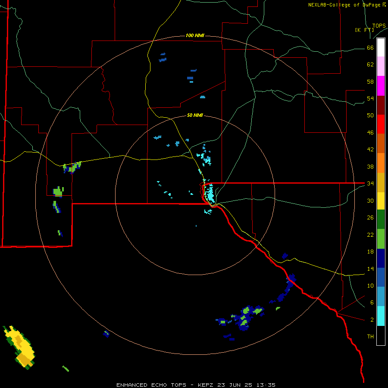Select the navy blue legend swatch
The width and height of the screenshot is (388, 388).
[381, 258]
